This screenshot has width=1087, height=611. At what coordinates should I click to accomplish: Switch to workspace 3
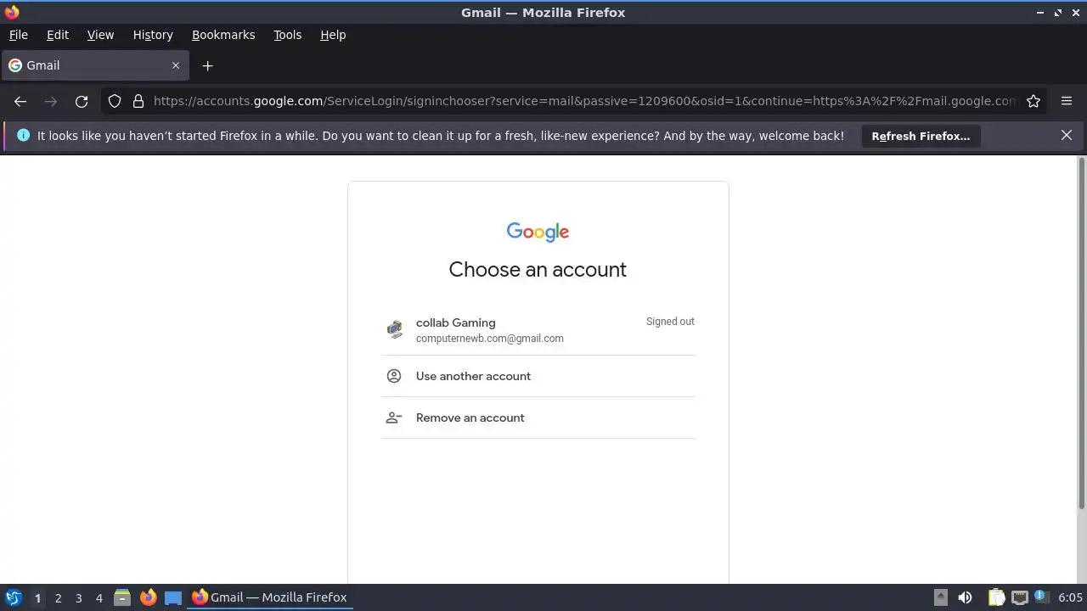[x=78, y=597]
